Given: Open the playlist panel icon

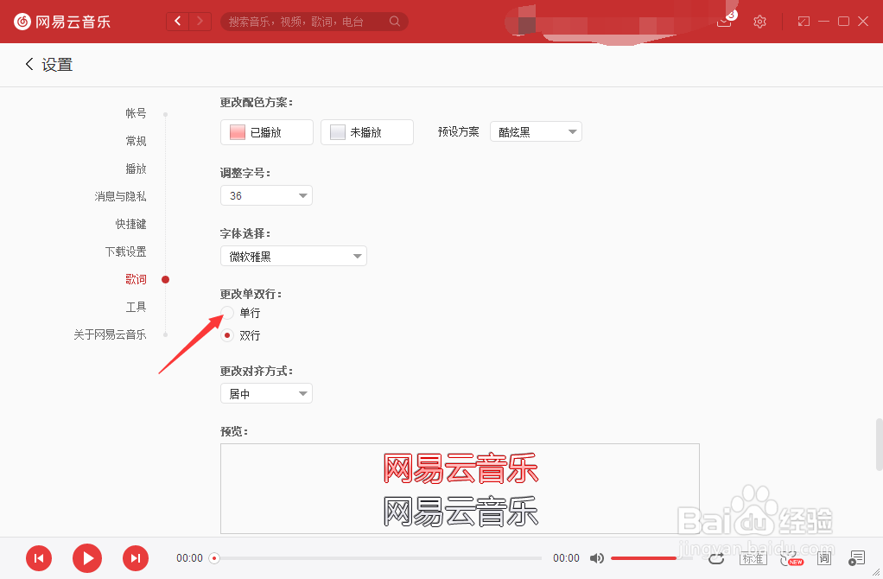Looking at the screenshot, I should tap(856, 558).
